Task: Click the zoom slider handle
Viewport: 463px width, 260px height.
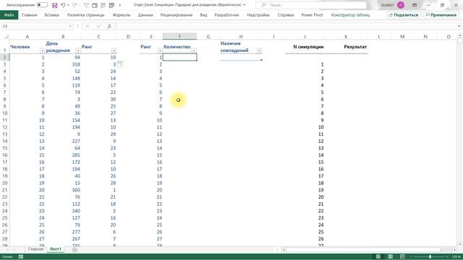Action: point(430,257)
